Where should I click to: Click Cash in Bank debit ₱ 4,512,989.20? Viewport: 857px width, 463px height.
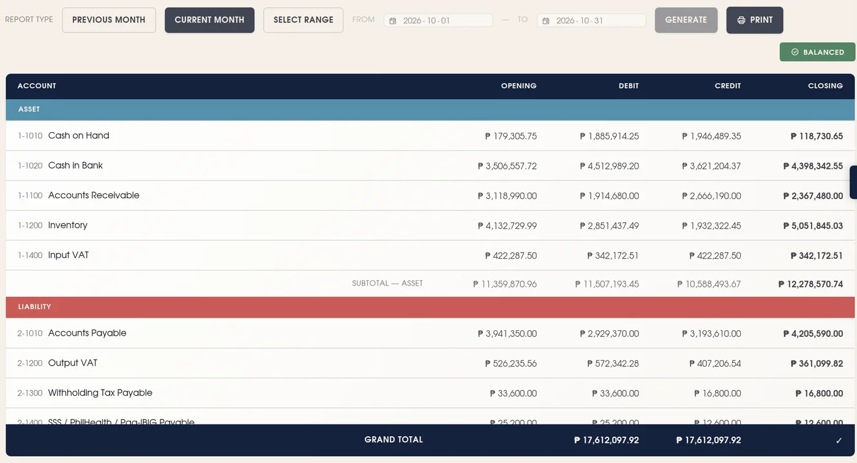tap(610, 166)
